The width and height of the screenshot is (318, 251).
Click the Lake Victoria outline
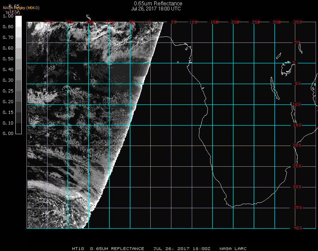click(x=287, y=68)
